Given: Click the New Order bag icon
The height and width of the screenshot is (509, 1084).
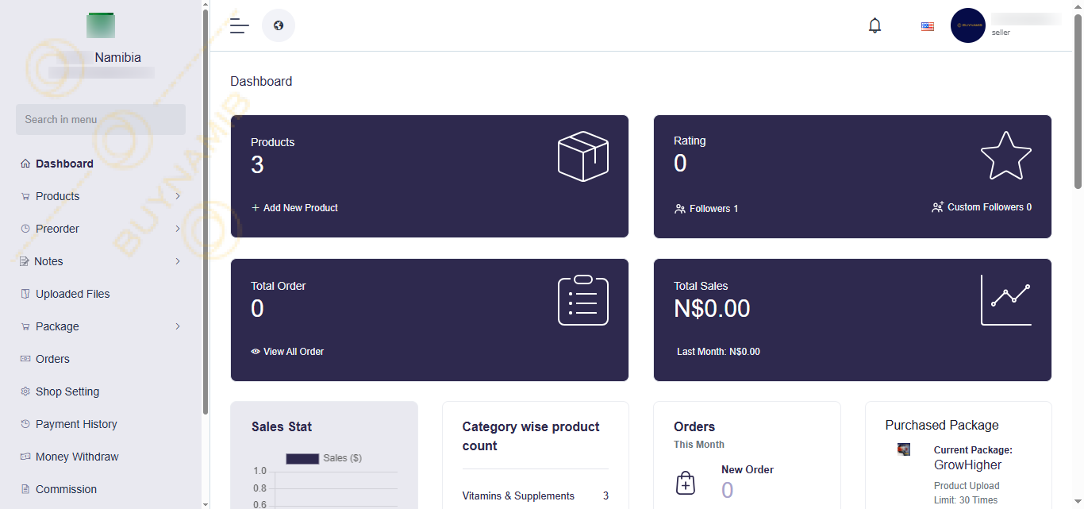Looking at the screenshot, I should (x=686, y=483).
